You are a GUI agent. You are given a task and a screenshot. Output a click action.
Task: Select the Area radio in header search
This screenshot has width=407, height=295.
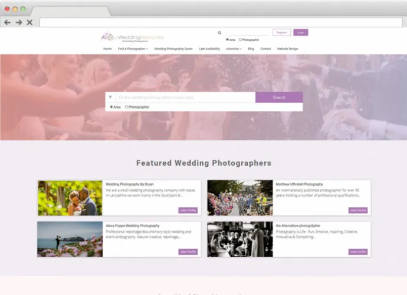tap(226, 40)
